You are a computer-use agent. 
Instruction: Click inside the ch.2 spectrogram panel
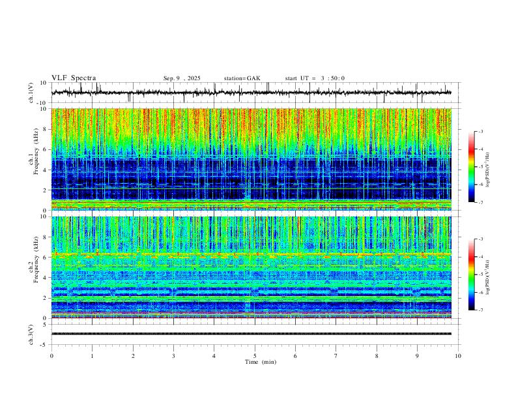point(251,267)
